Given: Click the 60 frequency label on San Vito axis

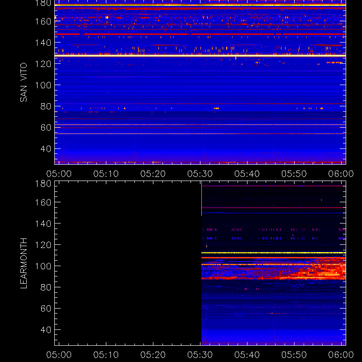Looking at the screenshot, I should point(46,128).
